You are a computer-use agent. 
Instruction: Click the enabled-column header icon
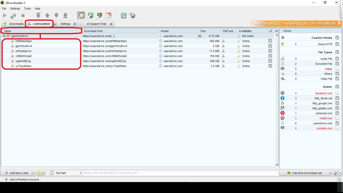(270, 31)
